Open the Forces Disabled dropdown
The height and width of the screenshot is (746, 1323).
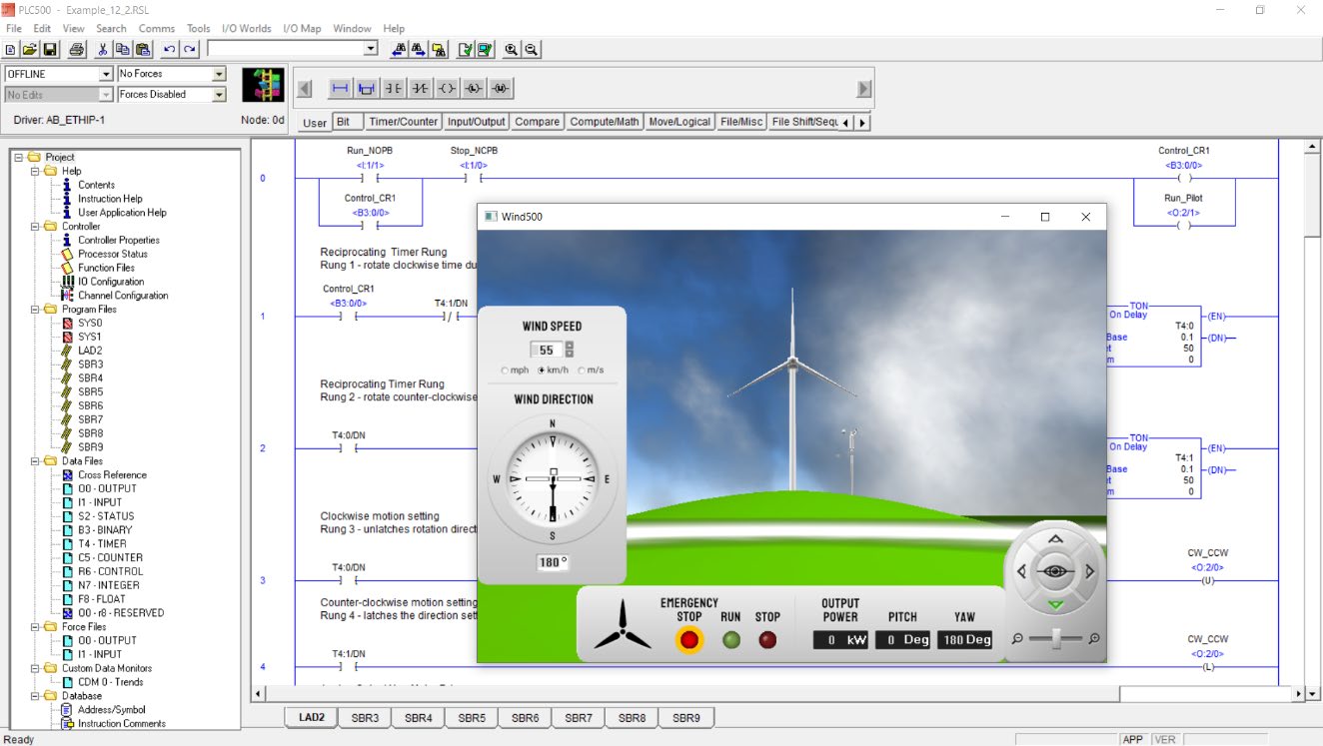(220, 95)
